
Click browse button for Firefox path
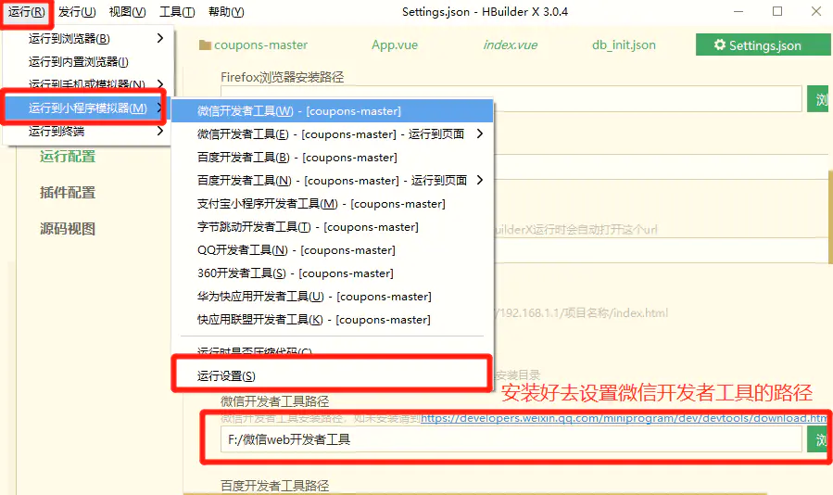819,99
